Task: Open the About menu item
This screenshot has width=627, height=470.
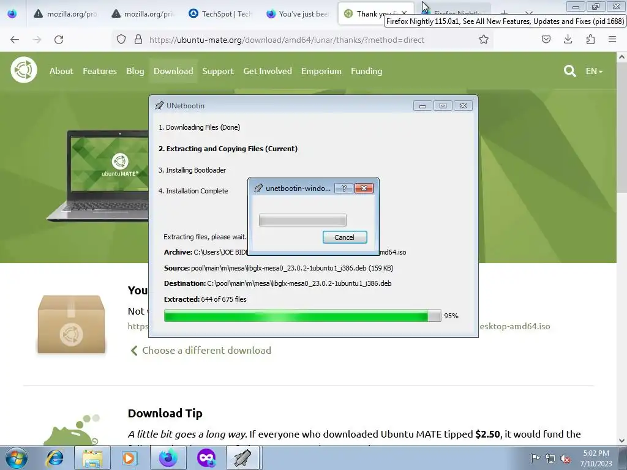Action: point(61,71)
